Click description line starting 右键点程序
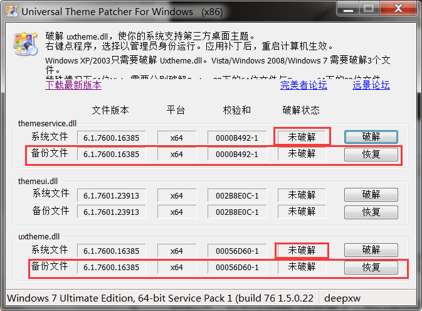 pyautogui.click(x=189, y=46)
